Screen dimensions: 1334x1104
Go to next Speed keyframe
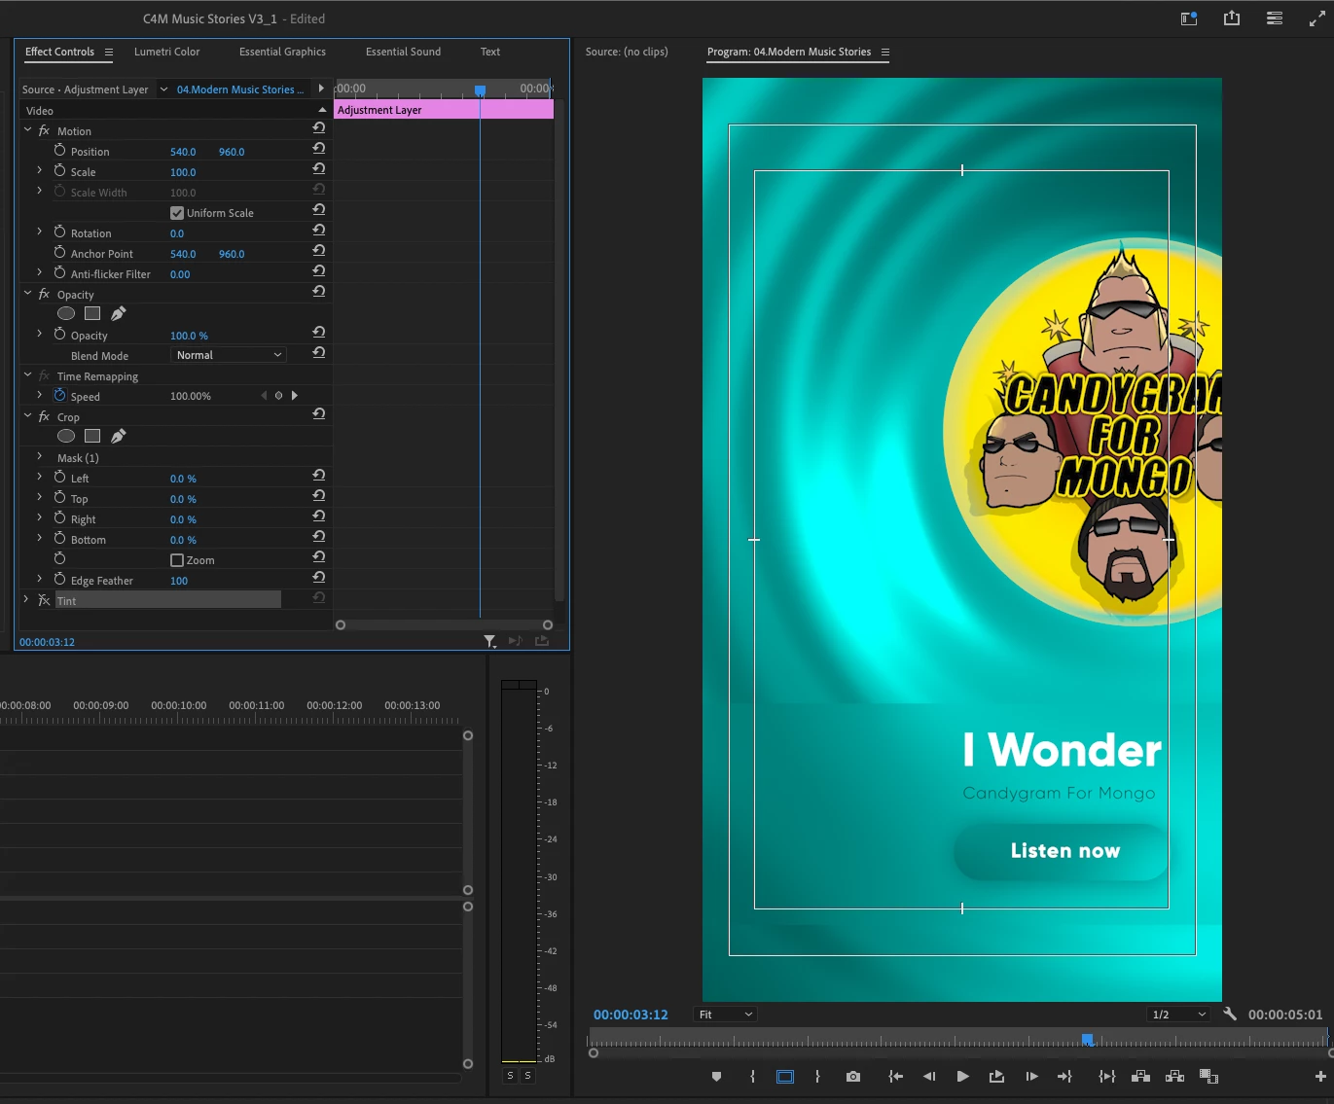coord(295,396)
